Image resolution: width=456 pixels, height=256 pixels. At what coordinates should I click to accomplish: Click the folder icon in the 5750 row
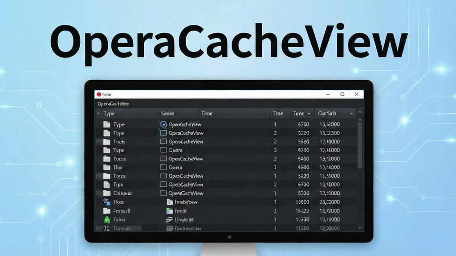click(107, 124)
